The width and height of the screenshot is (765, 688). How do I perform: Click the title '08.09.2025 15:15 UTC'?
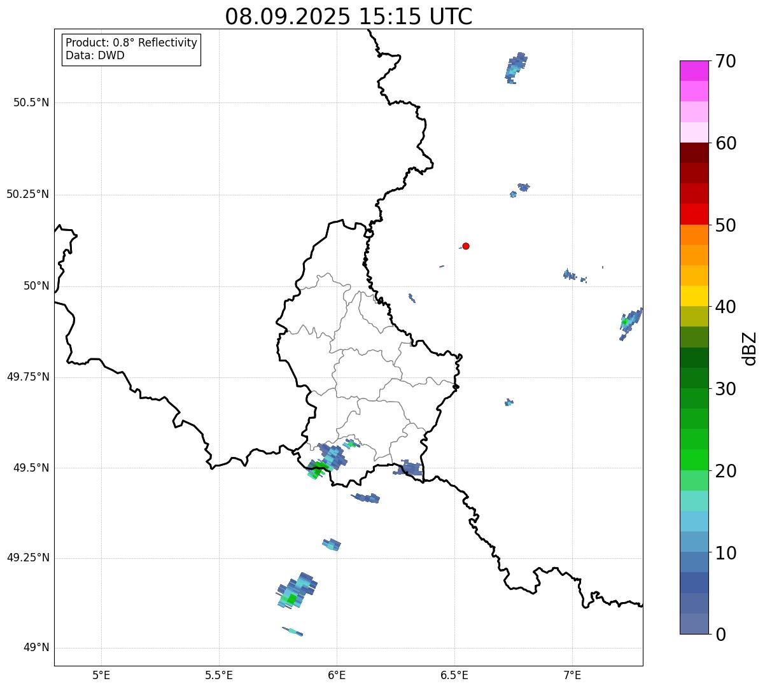[x=349, y=17]
